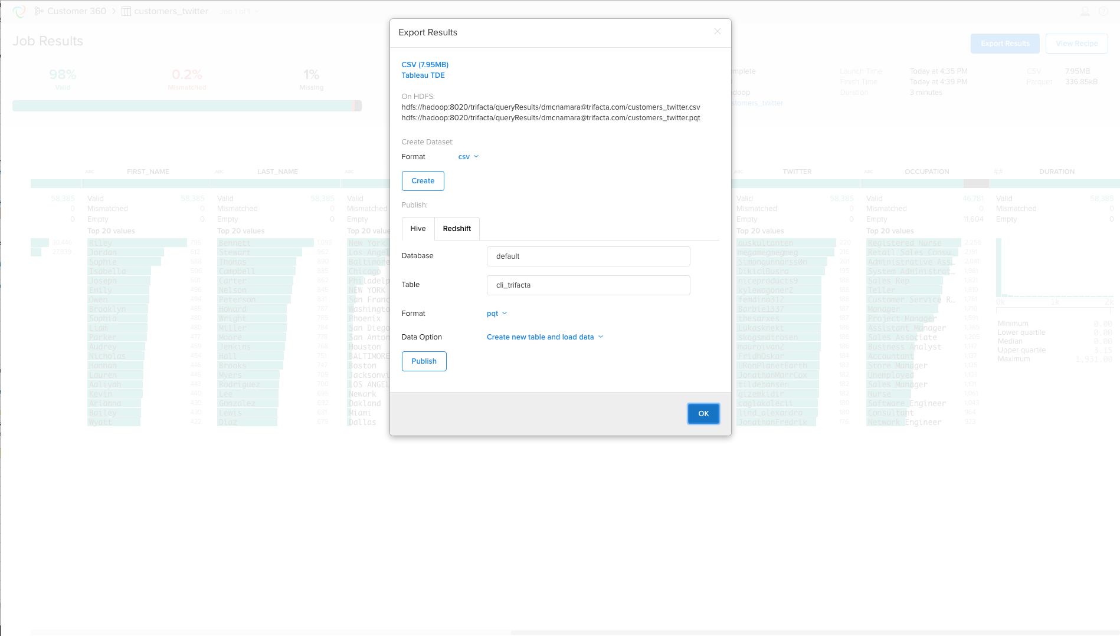Open the pqt format dropdown in Publish section
This screenshot has width=1120, height=636.
point(496,313)
